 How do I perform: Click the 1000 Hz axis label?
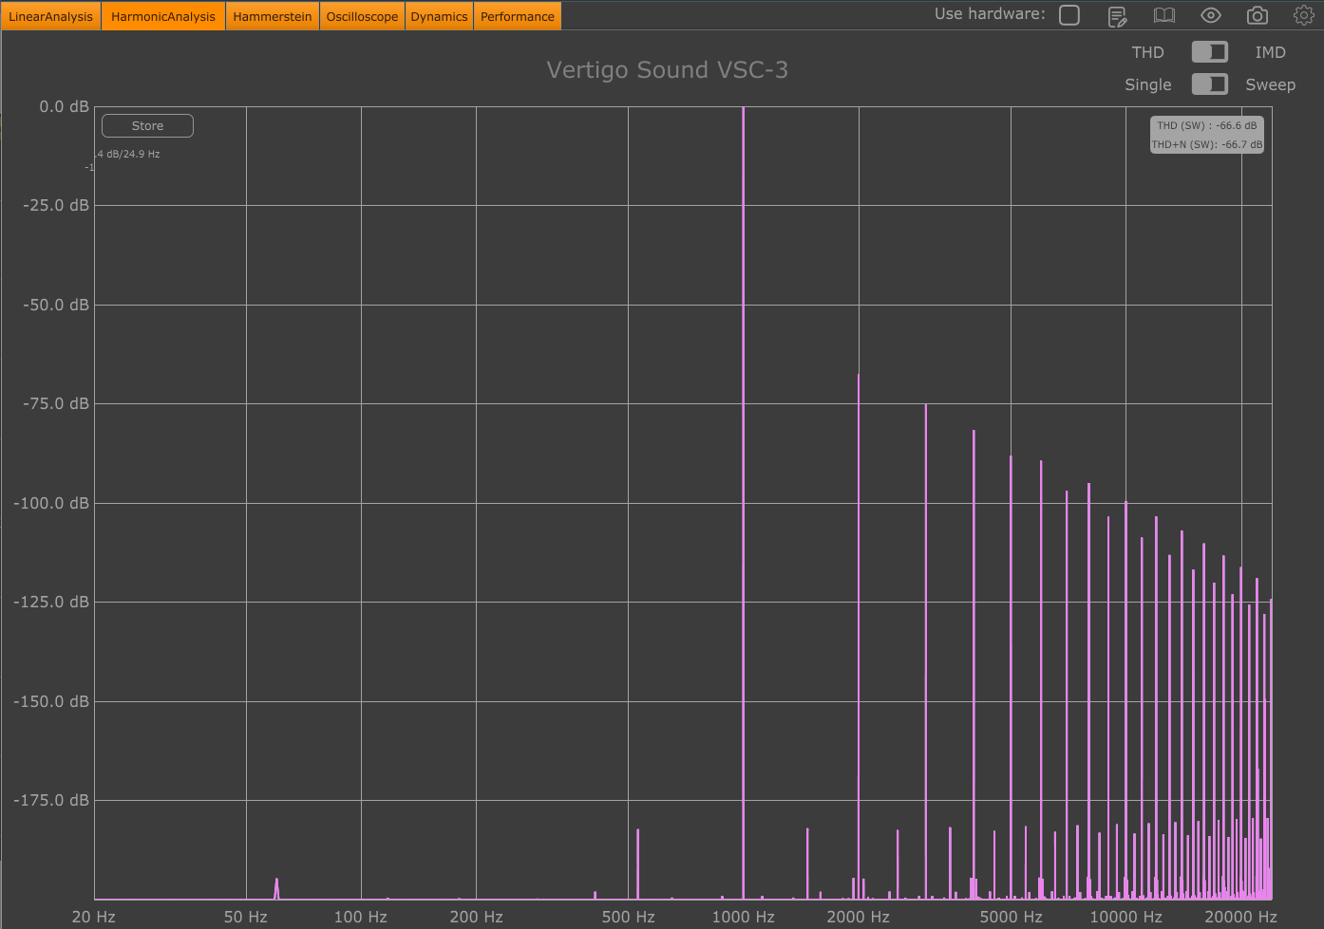(x=744, y=917)
